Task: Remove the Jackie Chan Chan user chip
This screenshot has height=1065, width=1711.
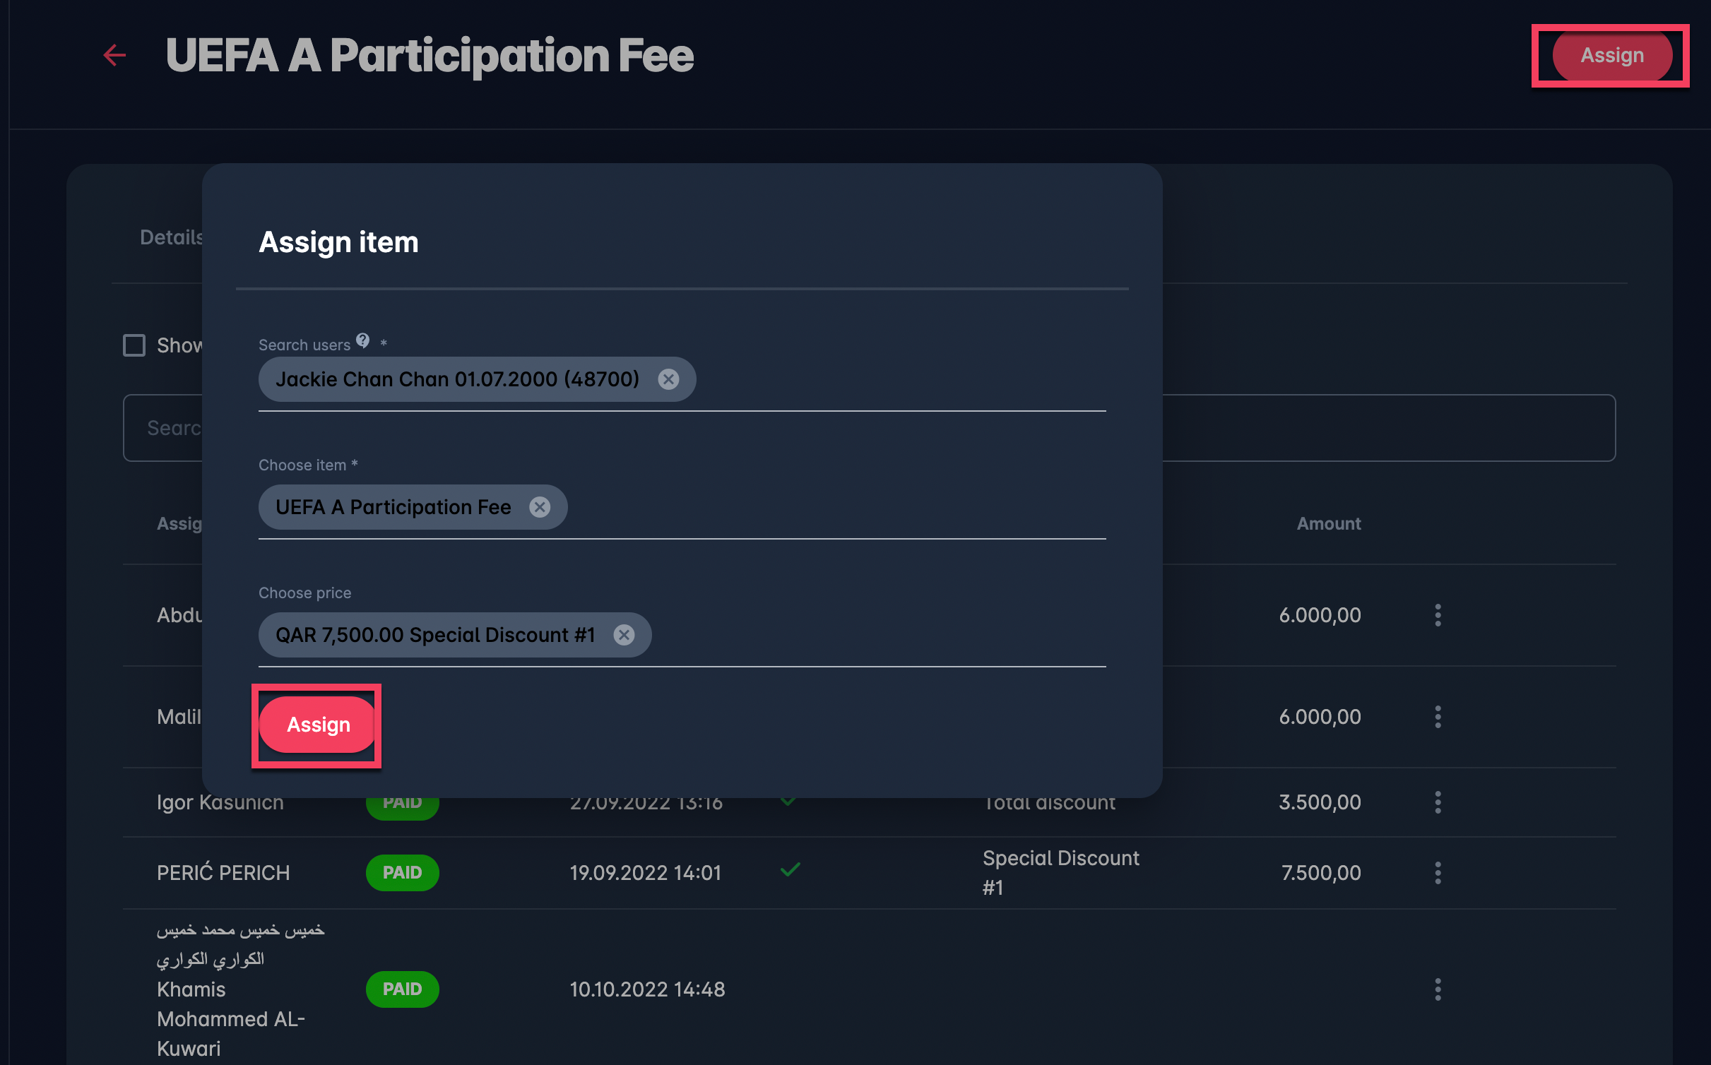Action: pos(668,379)
